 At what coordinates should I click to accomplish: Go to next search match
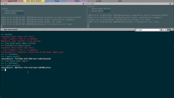click(x=166, y=30)
